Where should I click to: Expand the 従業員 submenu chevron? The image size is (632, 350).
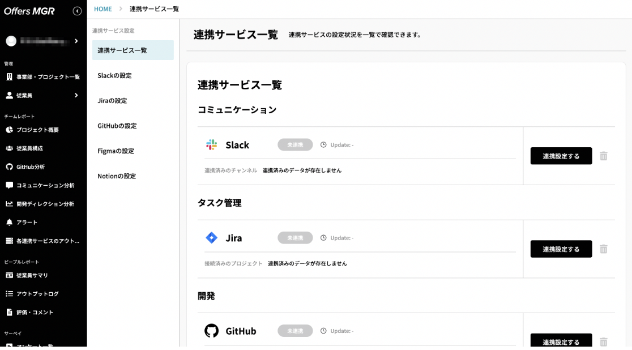click(x=76, y=95)
